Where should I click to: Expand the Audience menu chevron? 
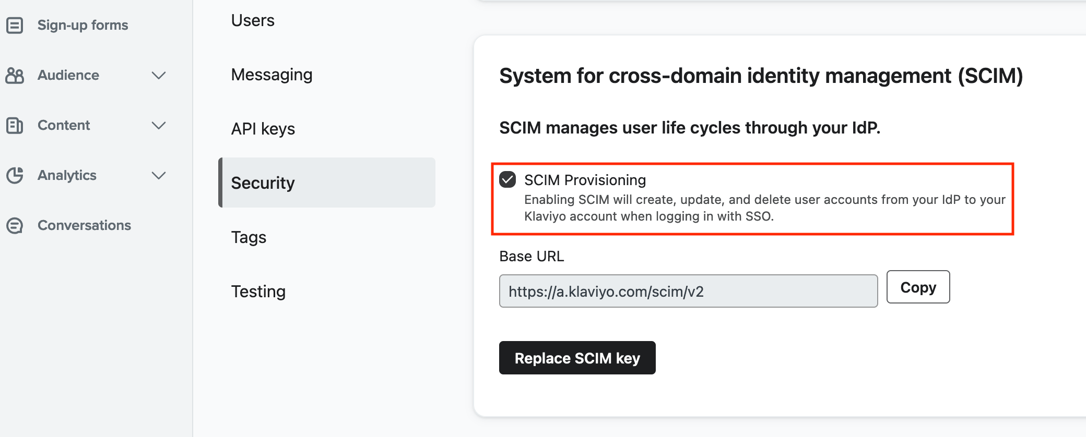(x=159, y=75)
